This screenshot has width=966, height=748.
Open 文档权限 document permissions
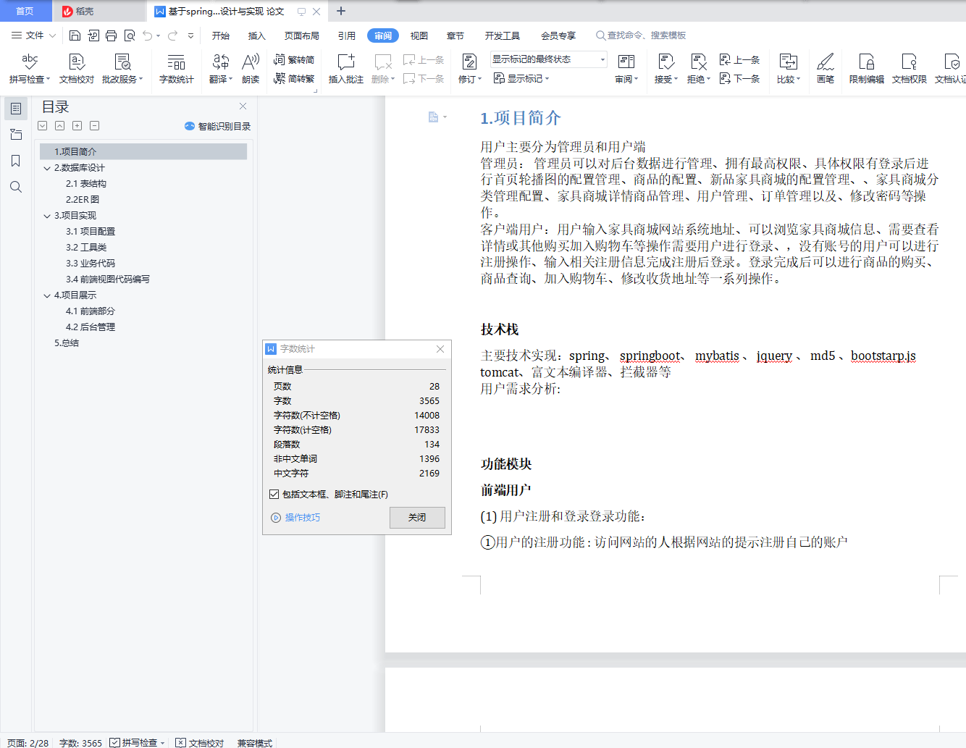coord(910,69)
